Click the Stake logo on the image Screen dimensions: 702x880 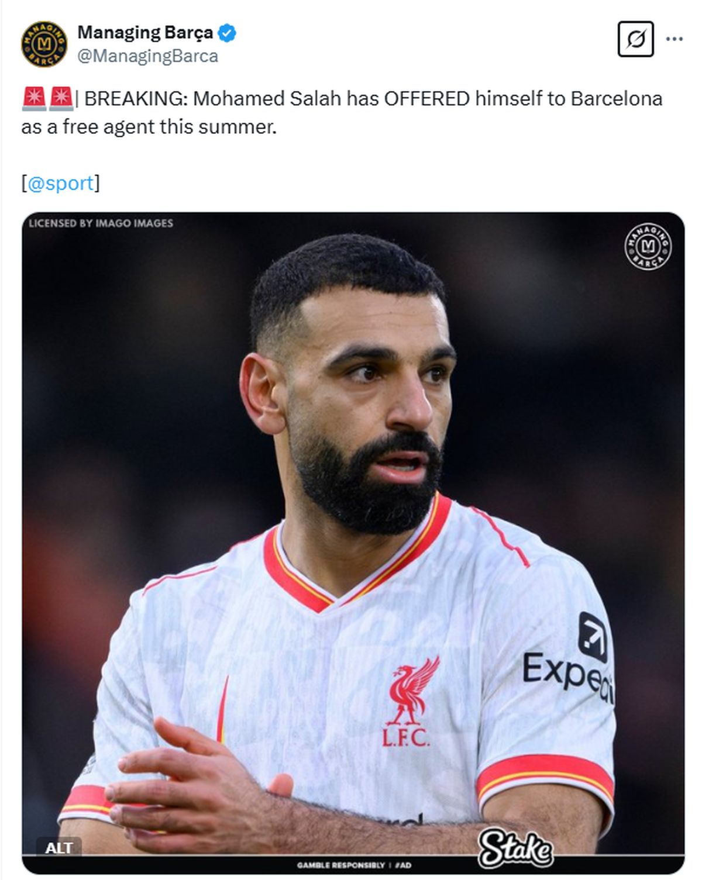click(515, 847)
